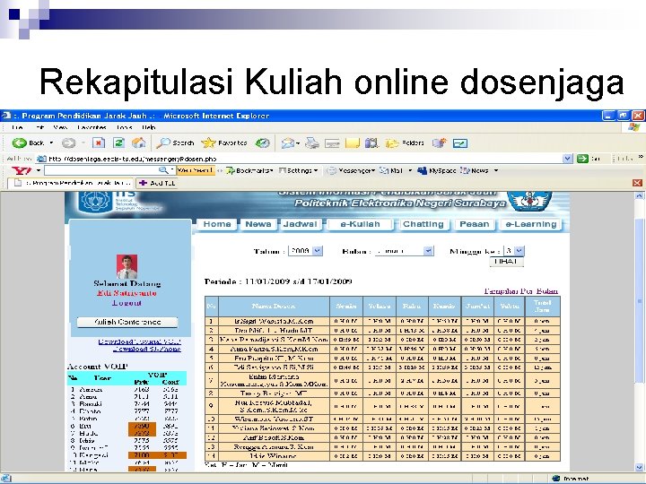
Task: Click the first Download link in the sidebar
Action: (139, 341)
